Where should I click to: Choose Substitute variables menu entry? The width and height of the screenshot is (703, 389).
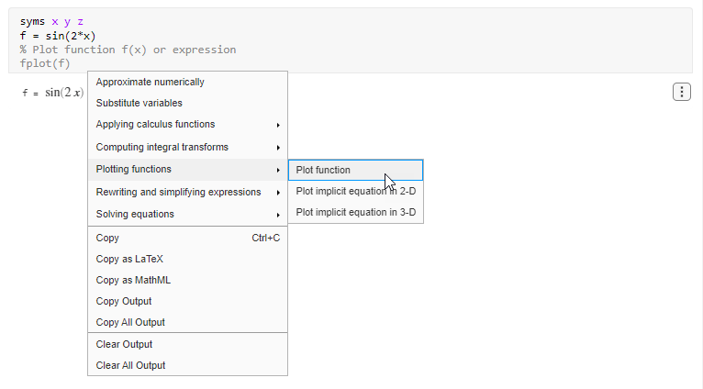(139, 103)
